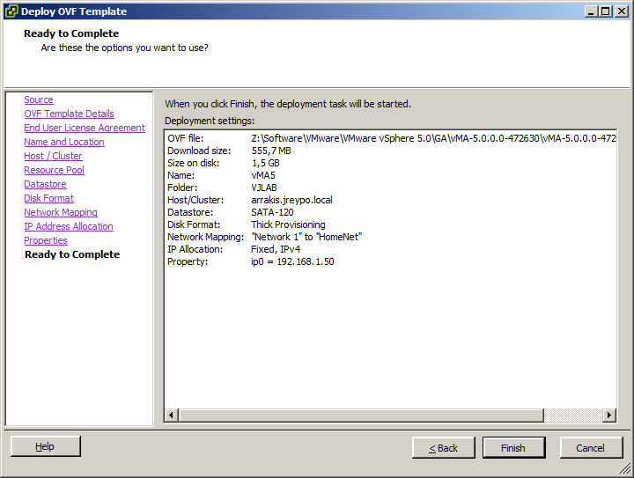
Task: Go to OVF Template Details step
Action: [x=69, y=114]
